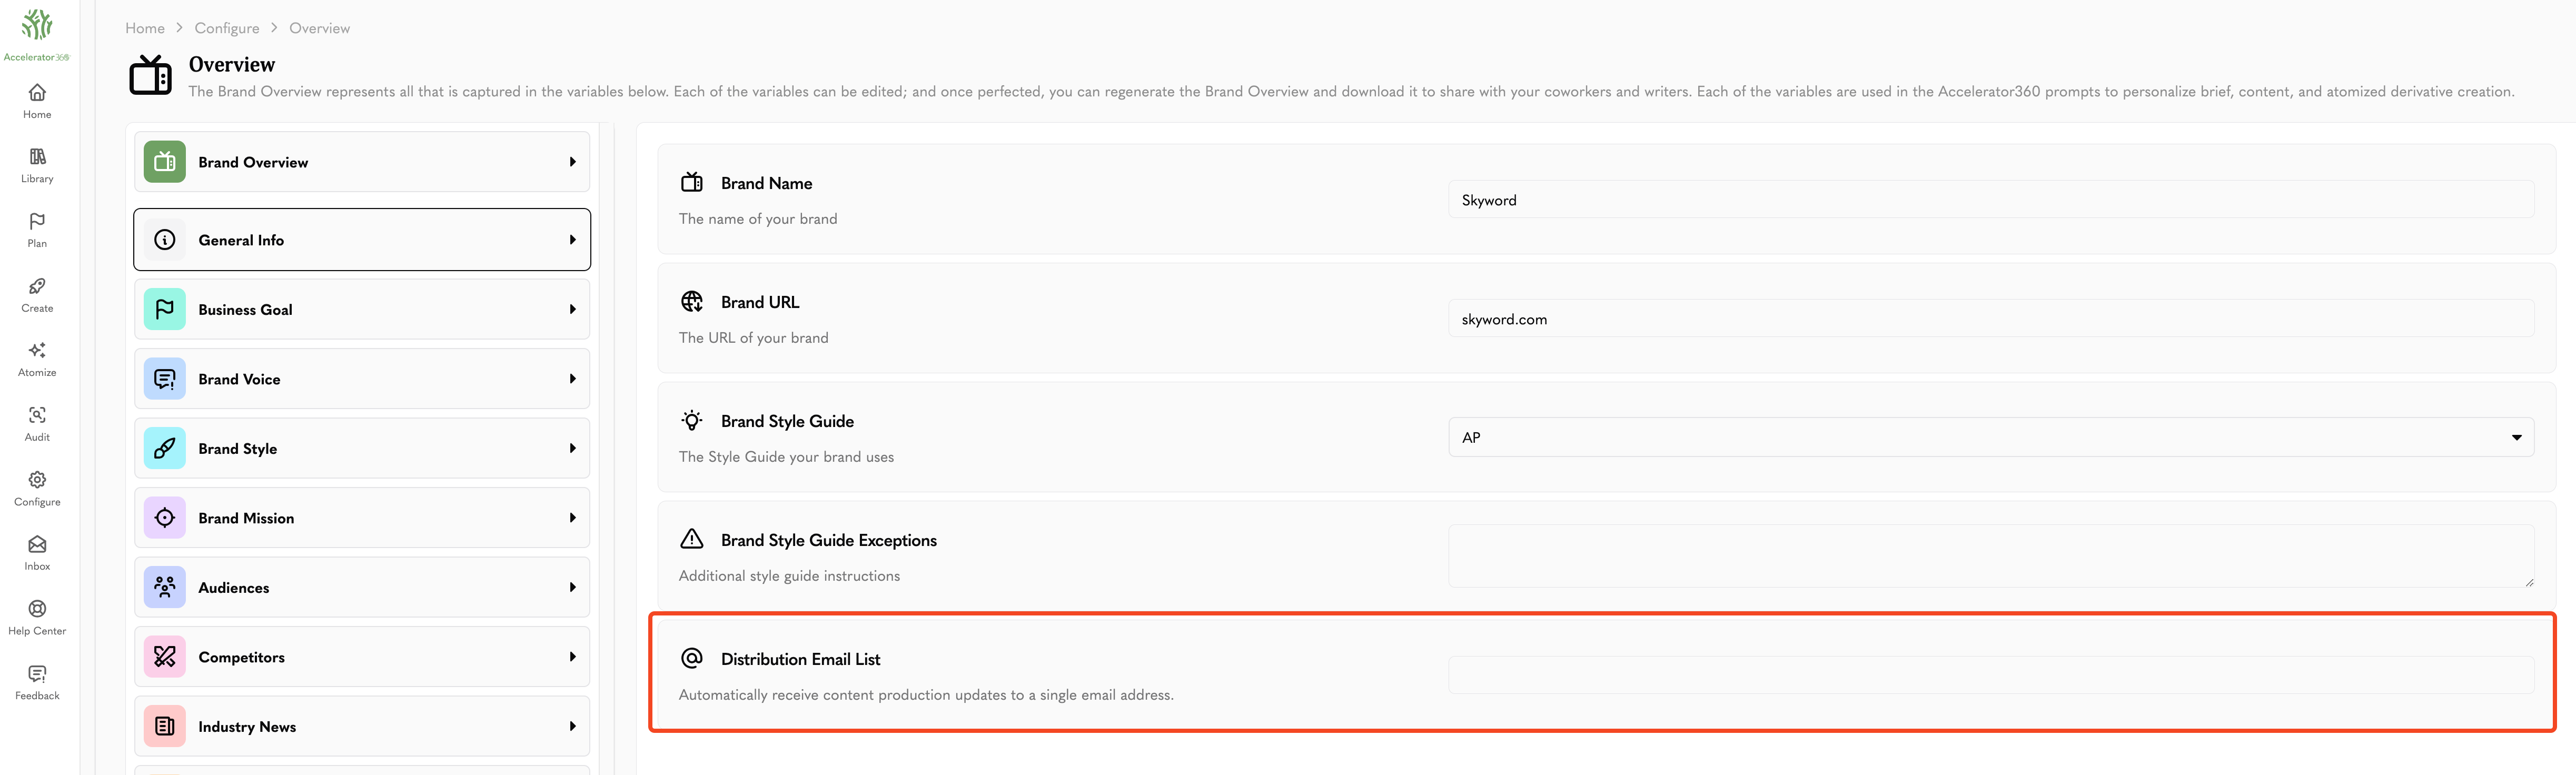
Task: Focus the Distribution Email List field
Action: tap(1990, 675)
